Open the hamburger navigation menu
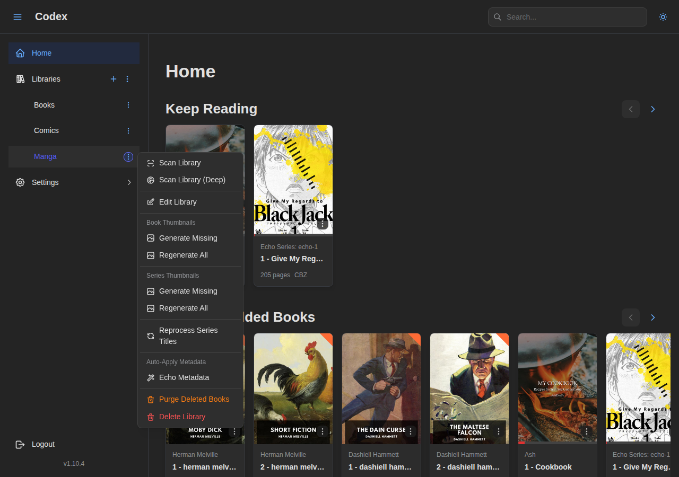The width and height of the screenshot is (679, 477). tap(17, 16)
